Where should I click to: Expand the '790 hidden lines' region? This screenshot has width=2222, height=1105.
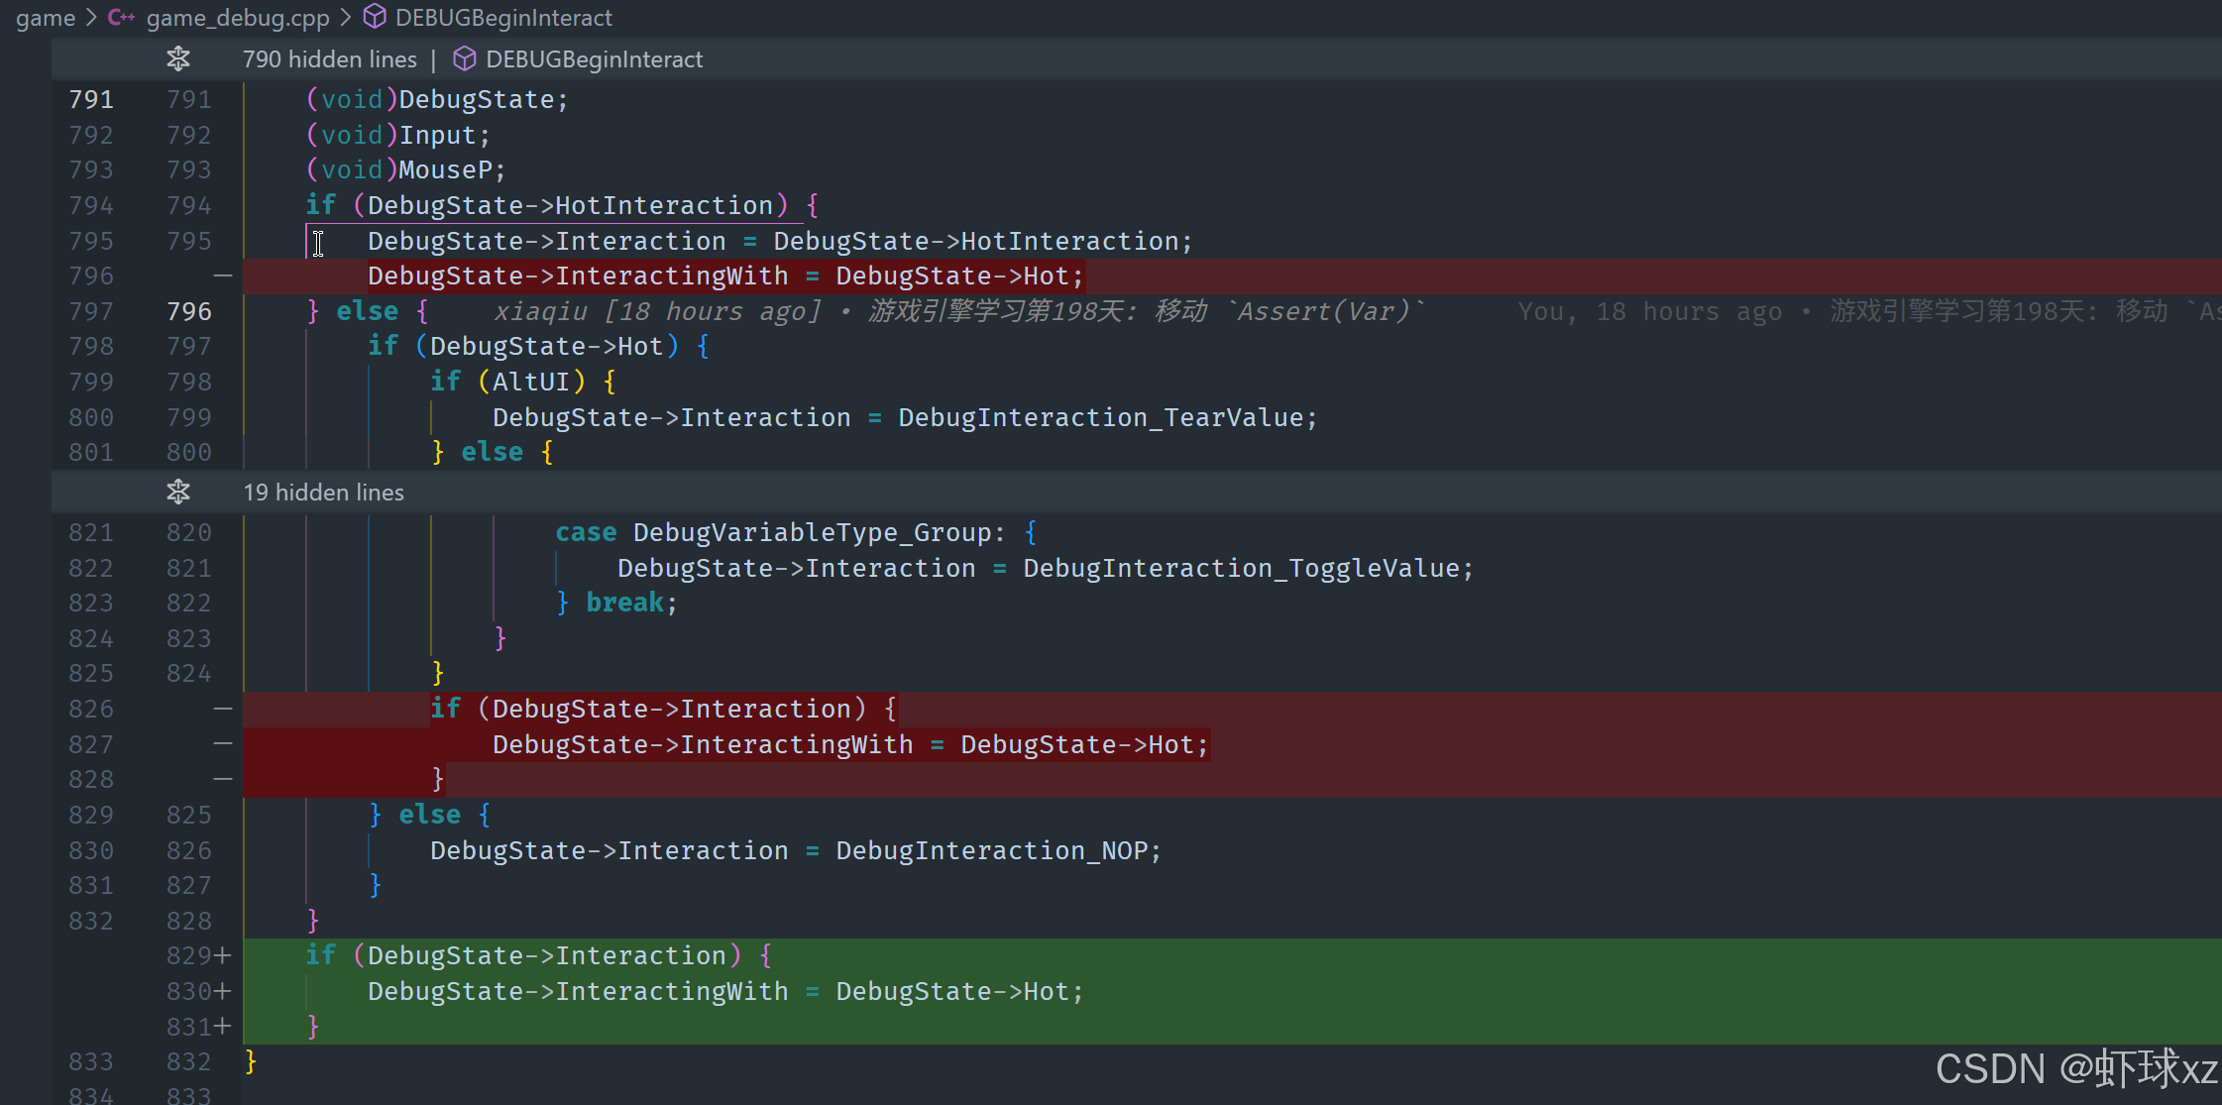(330, 59)
